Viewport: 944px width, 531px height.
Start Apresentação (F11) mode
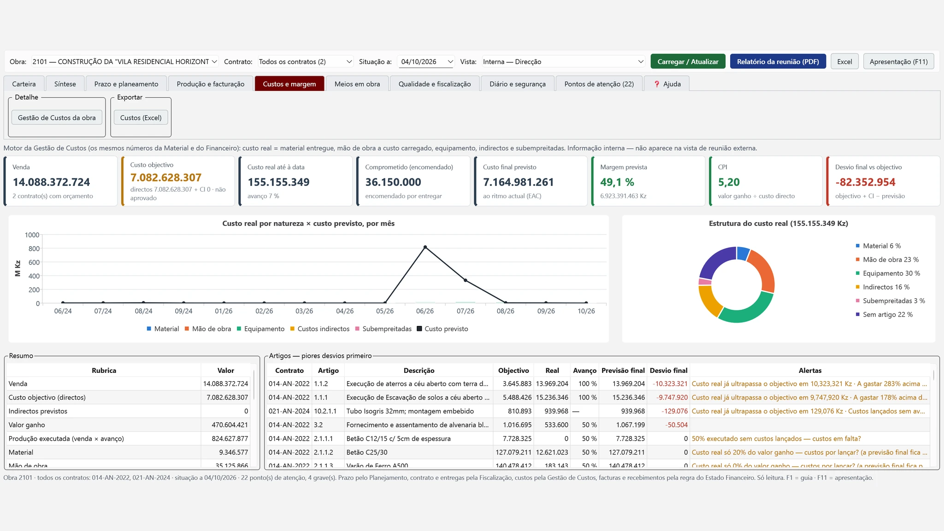pyautogui.click(x=898, y=61)
